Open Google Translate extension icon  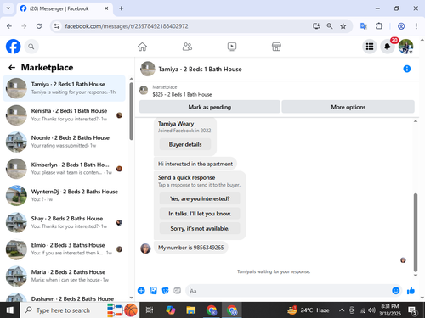364,26
